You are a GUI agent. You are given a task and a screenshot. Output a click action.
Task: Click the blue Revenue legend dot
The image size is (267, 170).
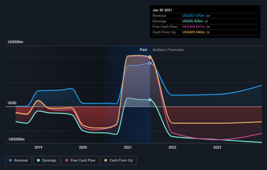10,160
